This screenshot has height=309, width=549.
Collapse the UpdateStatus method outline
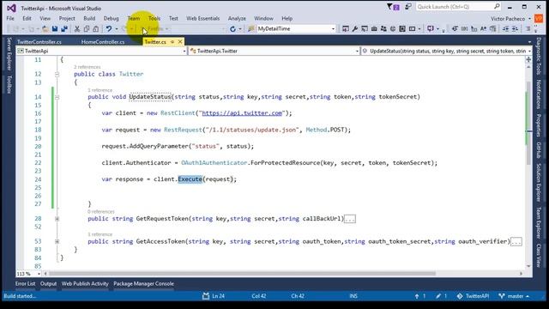(57, 97)
